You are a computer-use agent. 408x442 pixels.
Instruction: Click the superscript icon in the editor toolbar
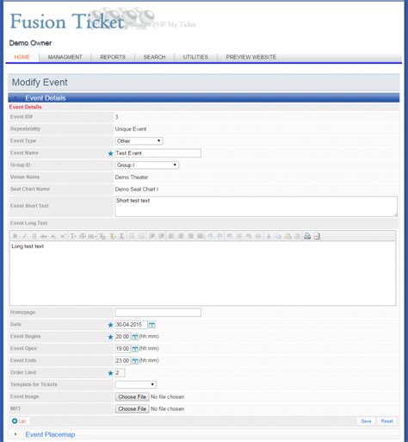pyautogui.click(x=63, y=236)
